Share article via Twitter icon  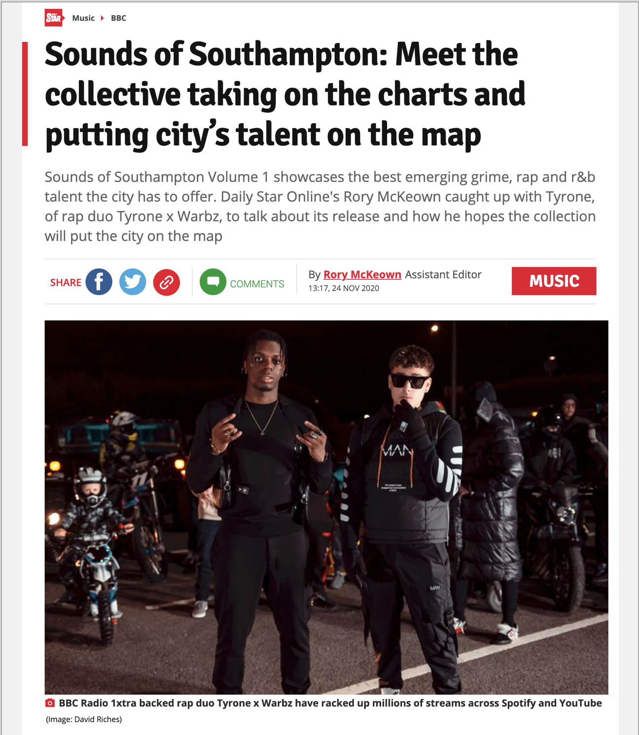(x=133, y=282)
